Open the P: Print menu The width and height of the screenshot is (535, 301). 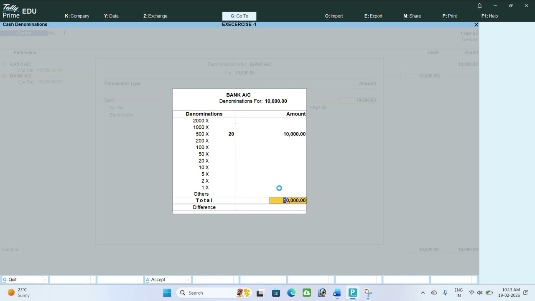[x=449, y=16]
